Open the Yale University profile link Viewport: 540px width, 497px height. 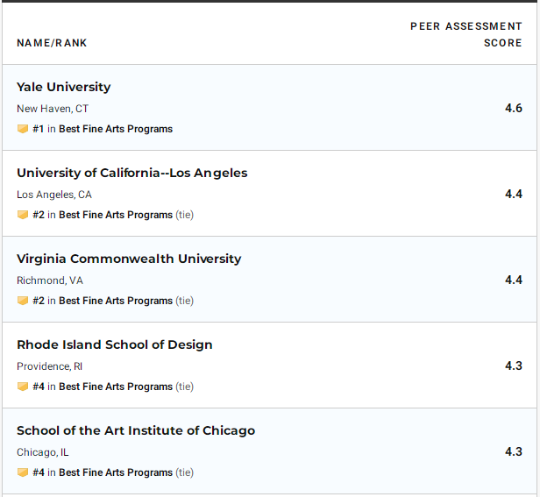[x=64, y=87]
